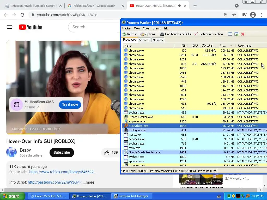The width and height of the screenshot is (267, 200).
Task: Open the Eezby channel avatar
Action: click(11, 152)
